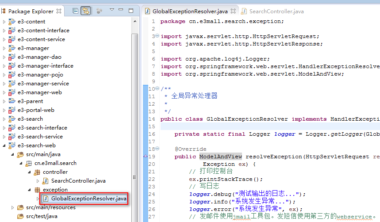Open the Package Explorer View Menu arrow

pos(112,10)
